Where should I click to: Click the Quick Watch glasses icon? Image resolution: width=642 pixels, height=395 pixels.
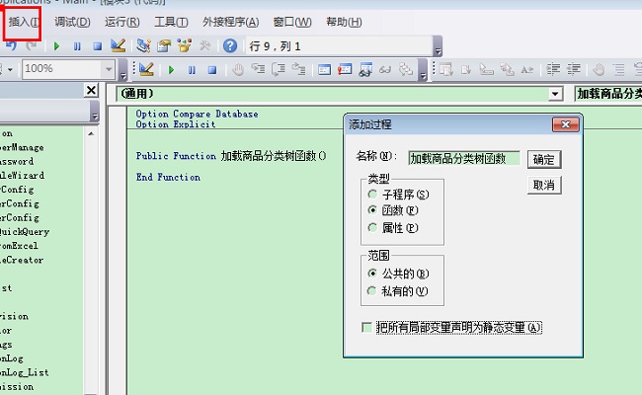click(385, 70)
